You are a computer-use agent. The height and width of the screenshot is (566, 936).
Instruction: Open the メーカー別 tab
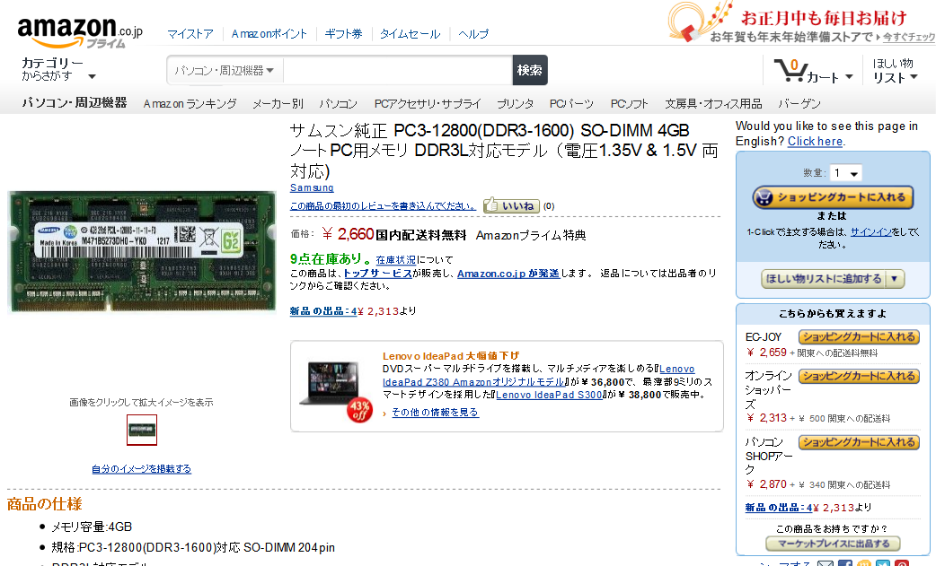(278, 104)
